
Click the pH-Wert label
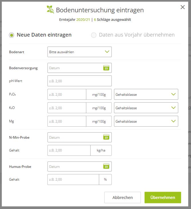point(16,81)
